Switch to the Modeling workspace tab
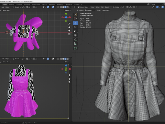 coord(11,4)
